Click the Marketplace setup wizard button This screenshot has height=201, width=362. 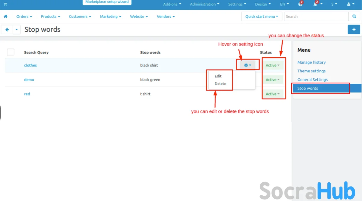(x=107, y=2)
